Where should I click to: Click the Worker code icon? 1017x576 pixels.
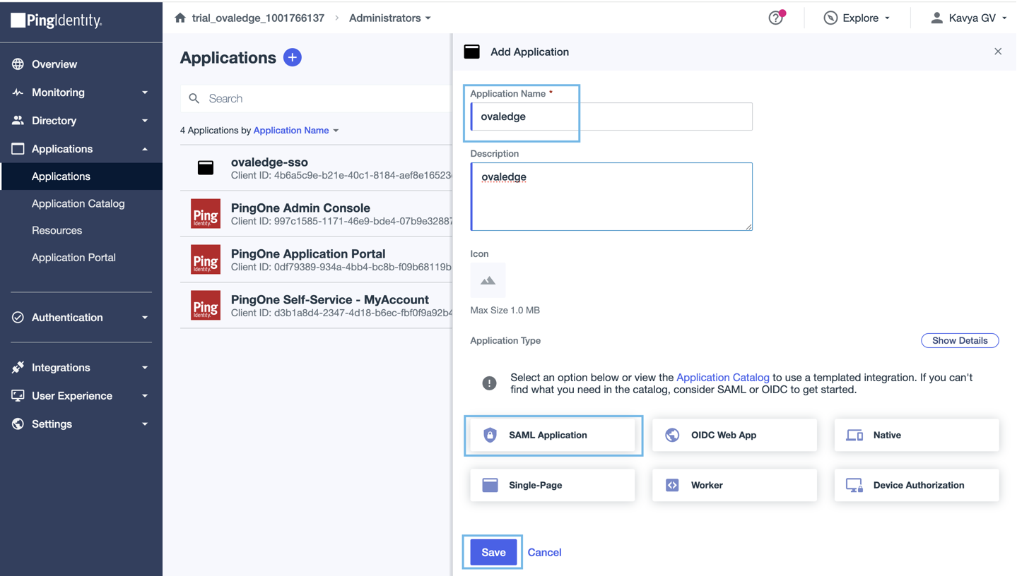tap(672, 485)
